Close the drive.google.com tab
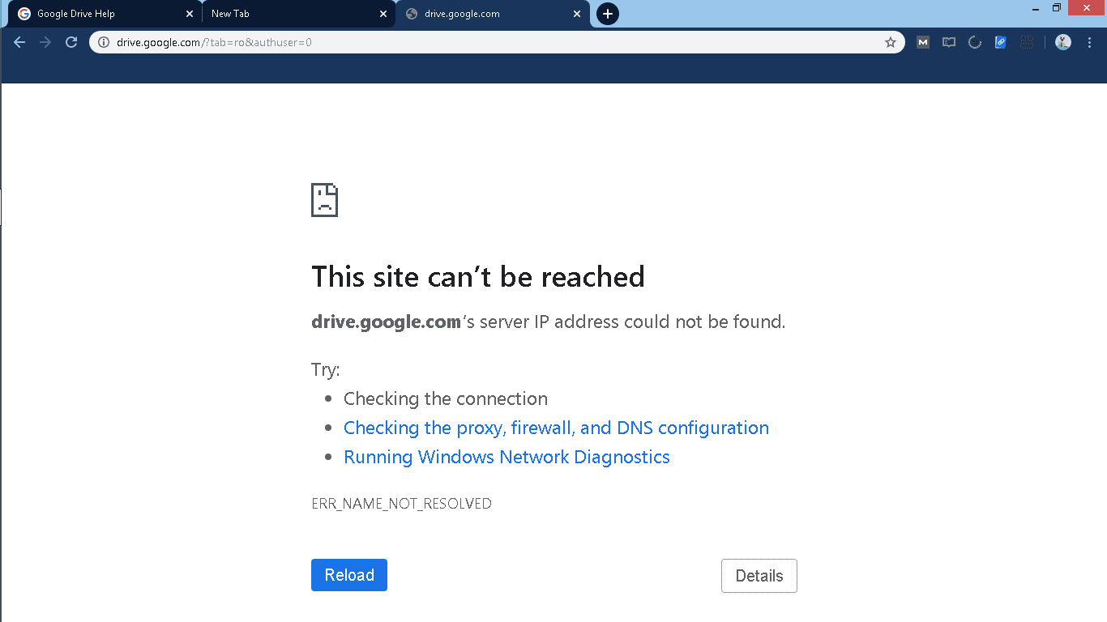 click(577, 14)
